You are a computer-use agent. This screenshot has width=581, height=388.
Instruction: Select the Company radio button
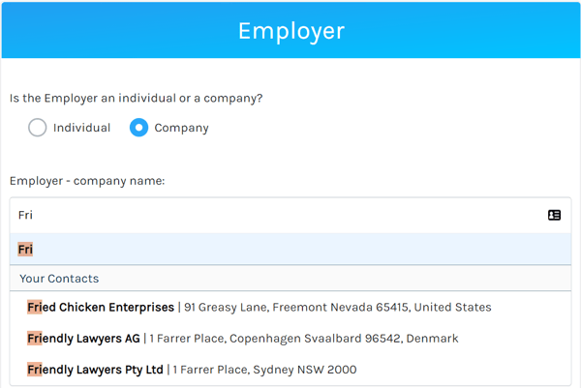point(138,128)
